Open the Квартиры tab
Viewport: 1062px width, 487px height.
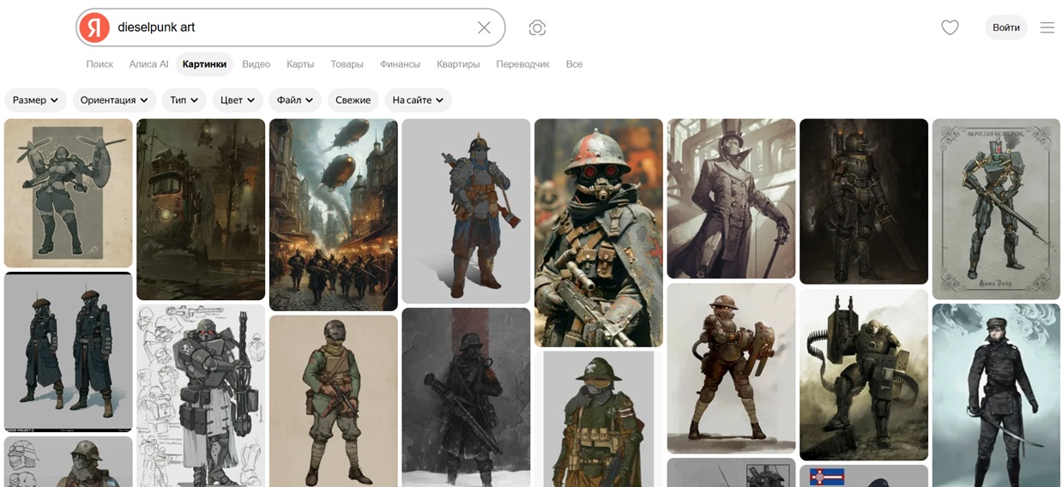[x=458, y=64]
